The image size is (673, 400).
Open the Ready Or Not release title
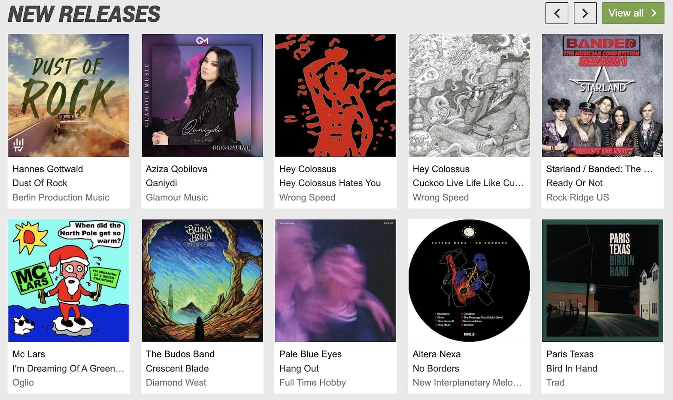point(574,183)
